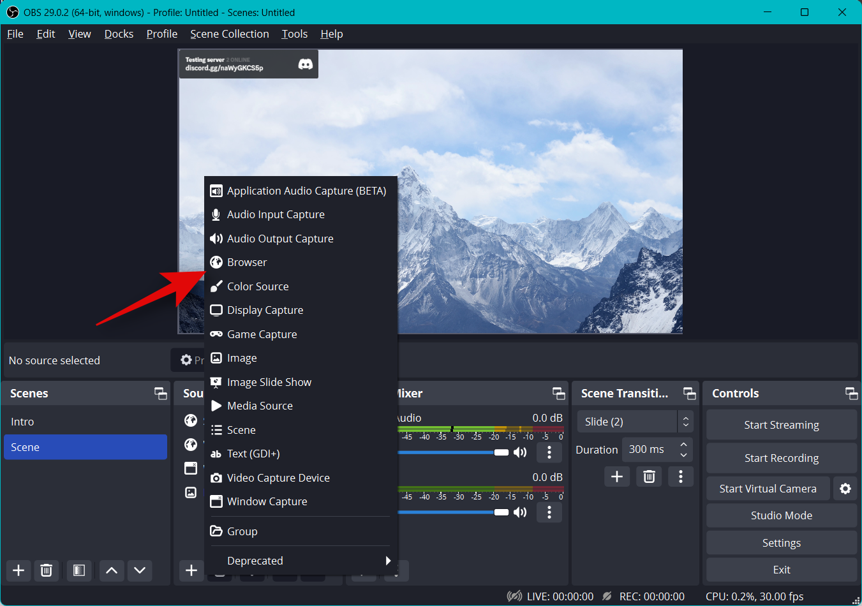The image size is (862, 606).
Task: Open the View menu
Action: (x=80, y=34)
